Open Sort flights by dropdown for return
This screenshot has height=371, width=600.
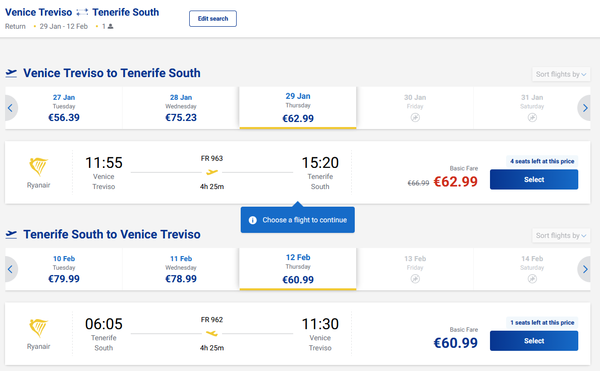[561, 235]
